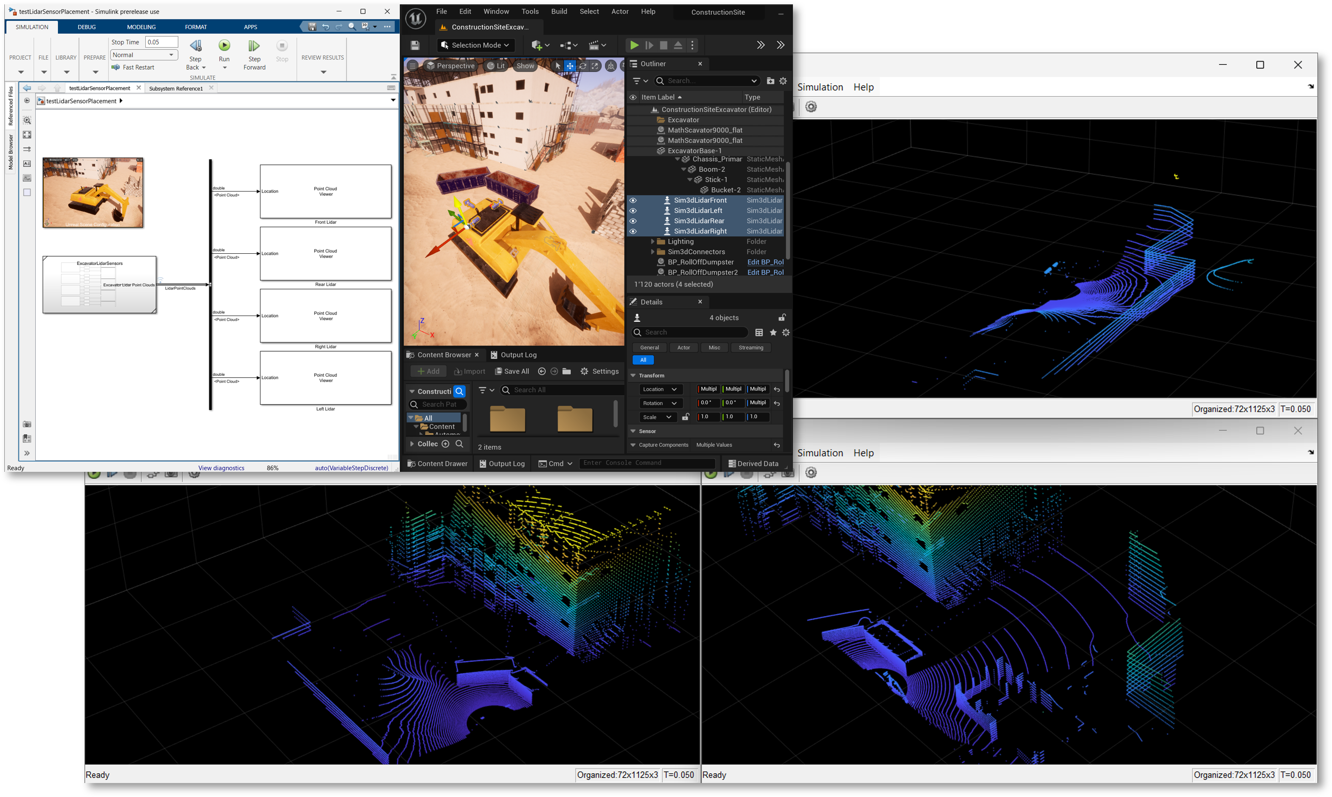Open the Normal simulation mode dropdown
The width and height of the screenshot is (1332, 797).
pyautogui.click(x=144, y=55)
